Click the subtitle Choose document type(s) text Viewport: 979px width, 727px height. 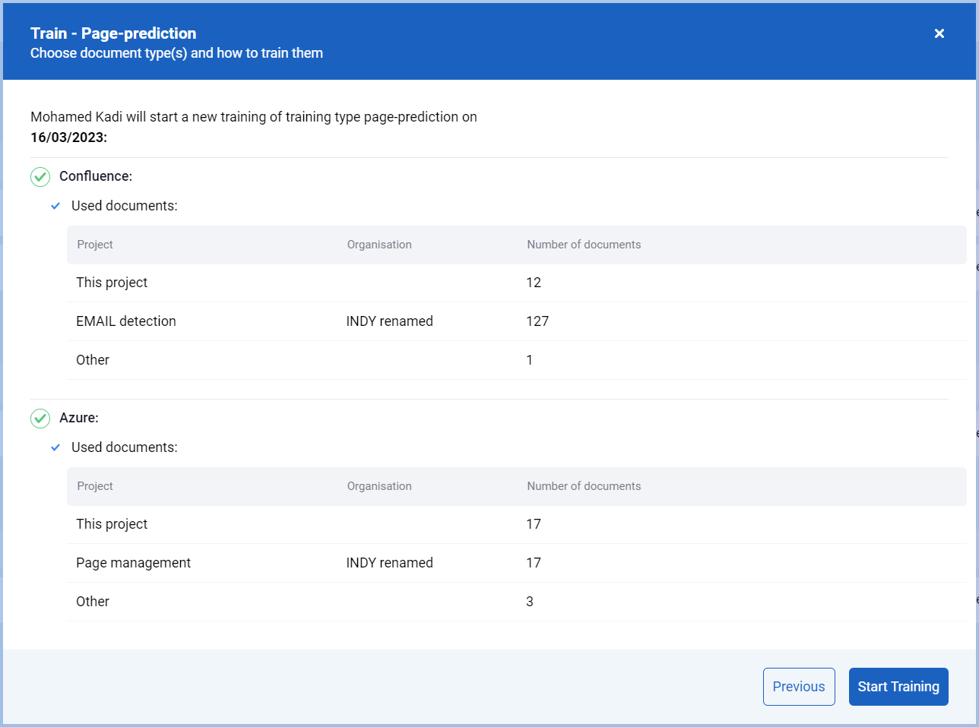(x=176, y=53)
